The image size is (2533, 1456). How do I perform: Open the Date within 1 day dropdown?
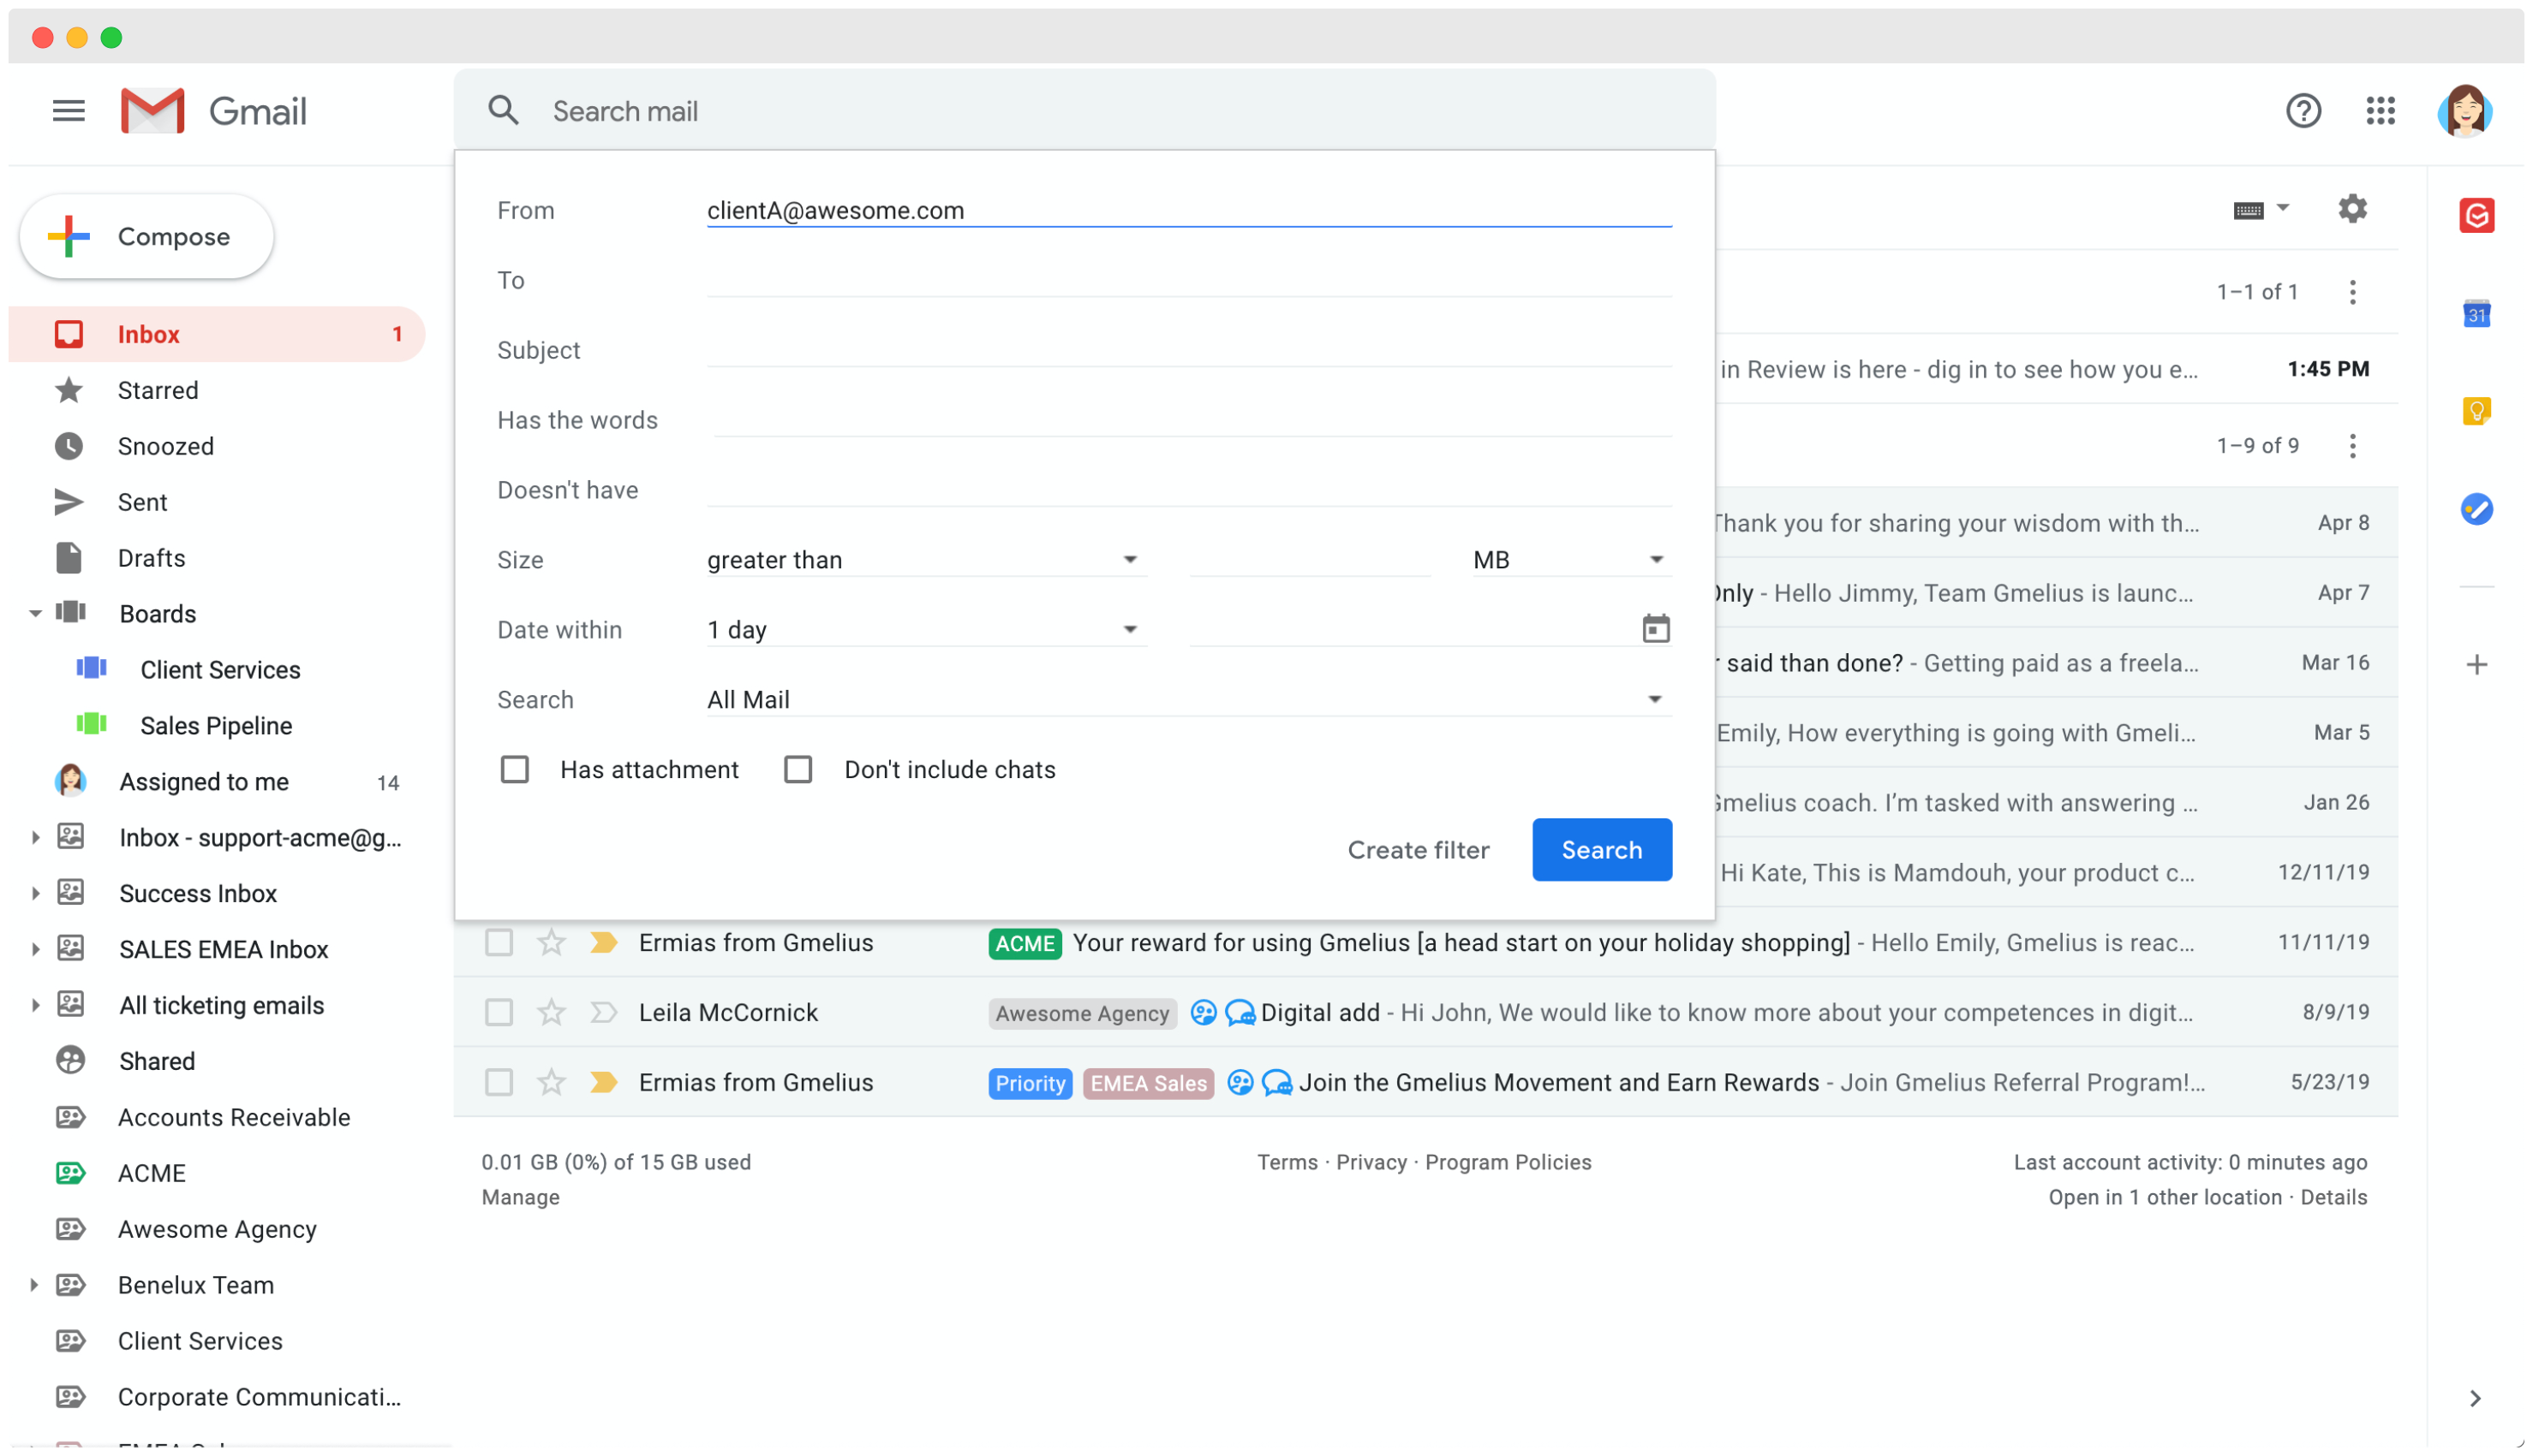tap(926, 630)
